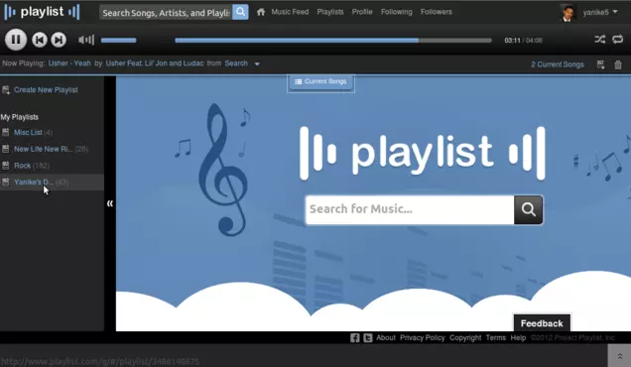Open the Profile page
Screen dimensions: 631x367
pyautogui.click(x=362, y=12)
